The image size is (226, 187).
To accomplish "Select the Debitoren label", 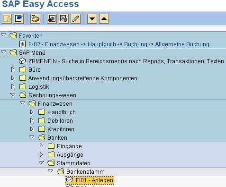I will click(x=60, y=120).
